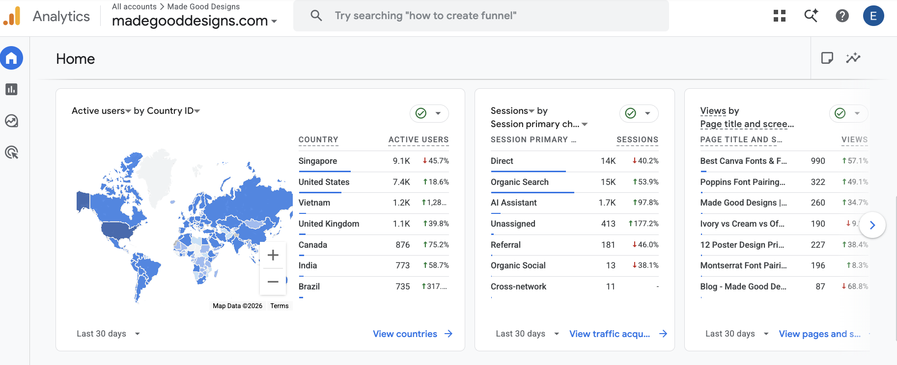Viewport: 897px width, 365px height.
Task: Select the Brazil row
Action: [374, 287]
